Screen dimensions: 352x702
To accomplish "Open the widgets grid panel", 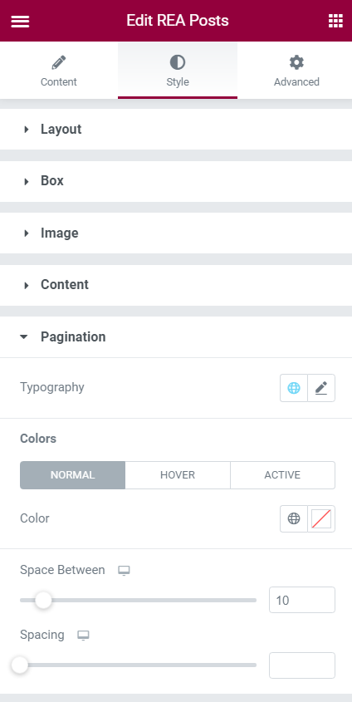I will coord(335,21).
